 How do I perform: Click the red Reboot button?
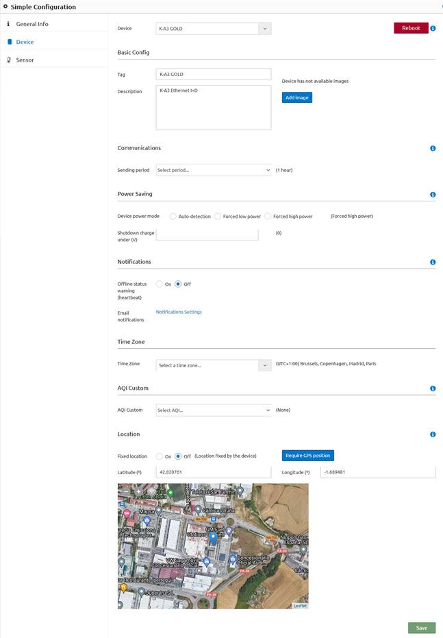(x=411, y=28)
